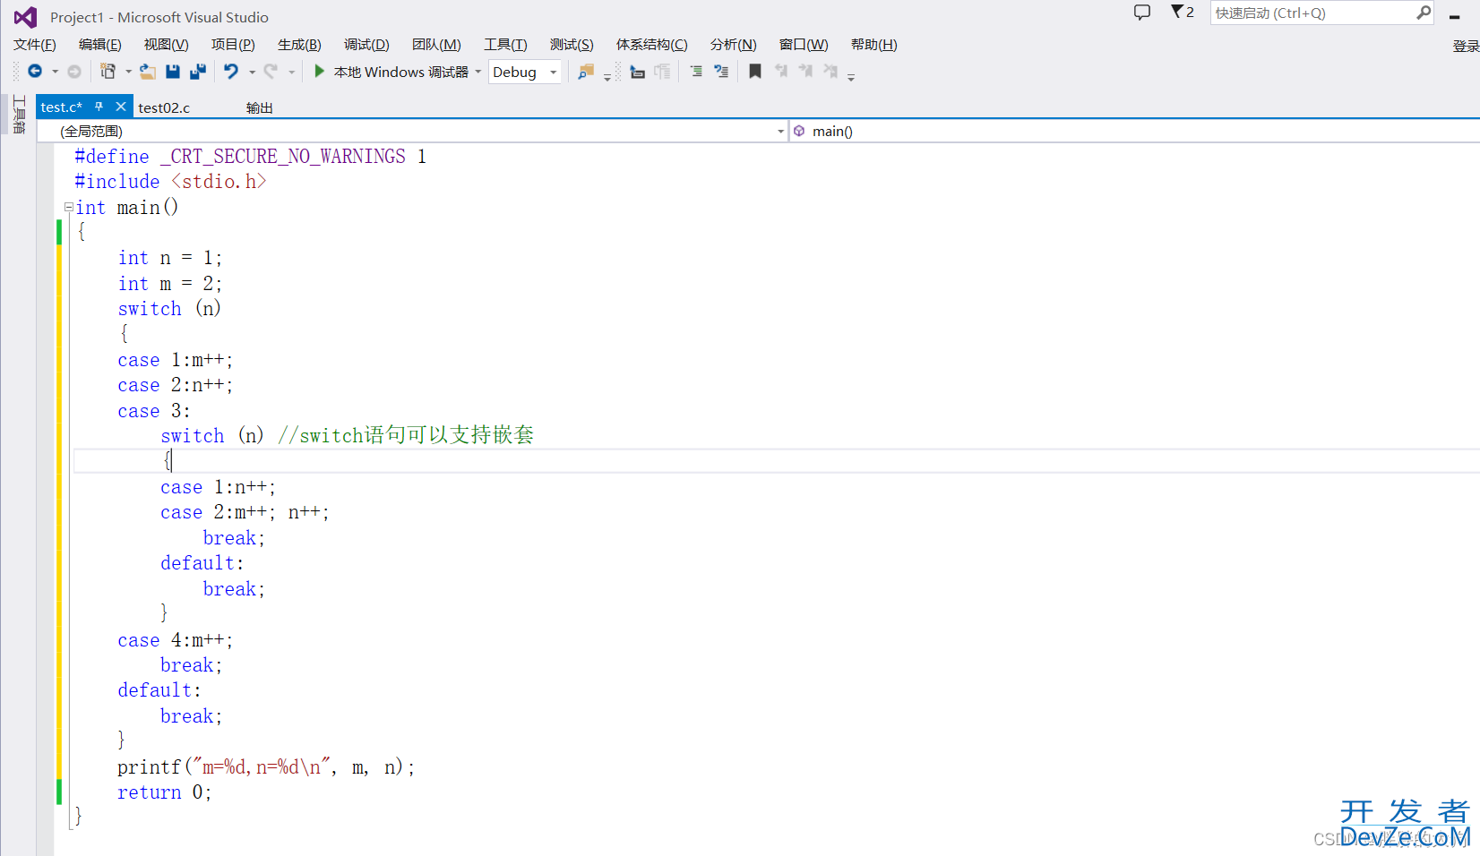This screenshot has width=1480, height=856.
Task: Start debugging with the green play icon
Action: [x=320, y=72]
